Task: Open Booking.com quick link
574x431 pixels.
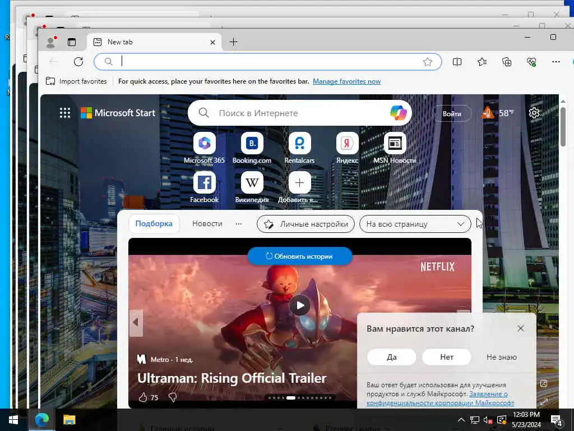Action: coord(252,148)
